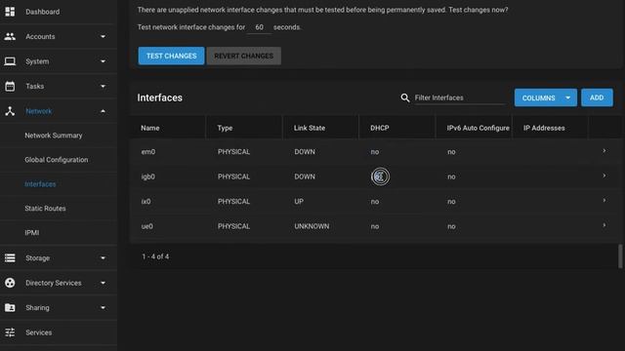
Task: Select Interfaces in the sidebar
Action: click(40, 184)
